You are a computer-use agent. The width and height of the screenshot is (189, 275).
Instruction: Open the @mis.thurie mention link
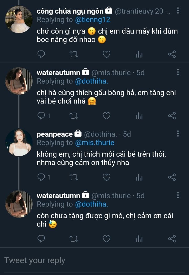click(95, 143)
